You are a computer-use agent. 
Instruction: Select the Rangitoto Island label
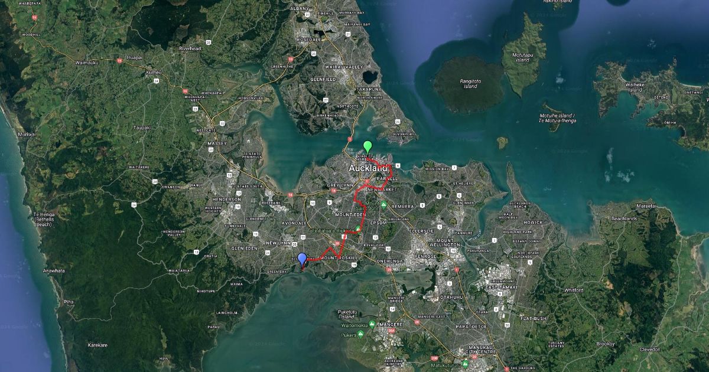470,84
